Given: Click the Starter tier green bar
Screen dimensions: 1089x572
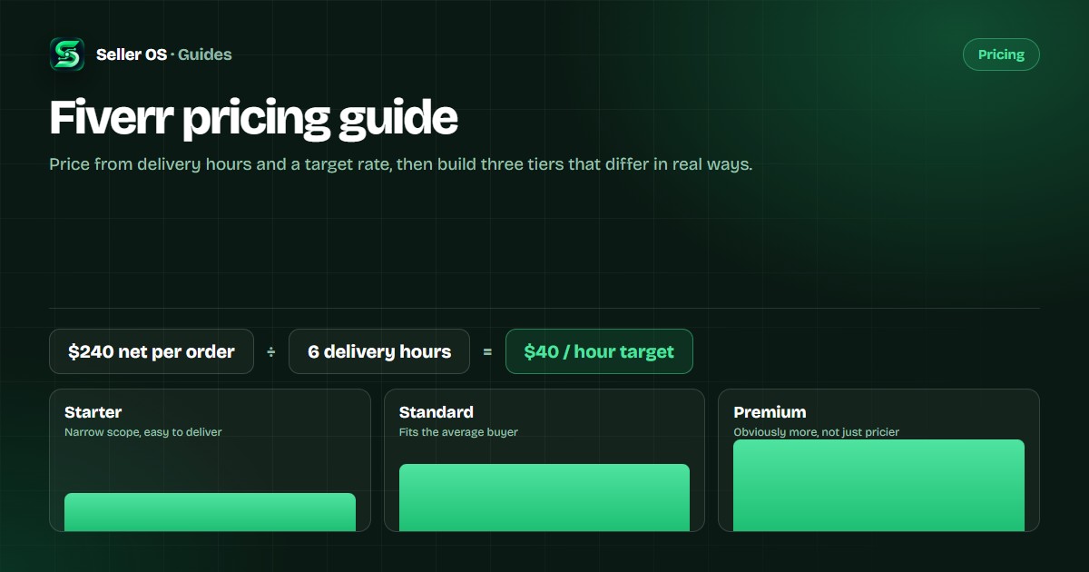Looking at the screenshot, I should (210, 512).
